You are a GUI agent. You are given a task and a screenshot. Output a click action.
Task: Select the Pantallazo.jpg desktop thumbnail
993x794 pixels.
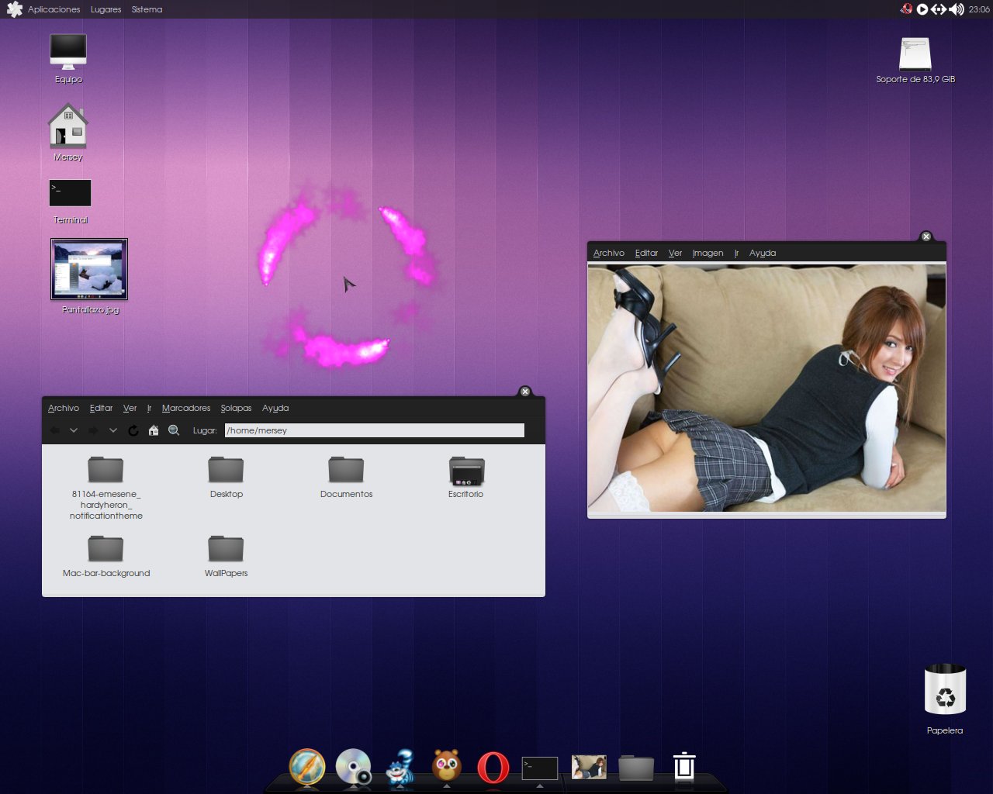coord(89,269)
